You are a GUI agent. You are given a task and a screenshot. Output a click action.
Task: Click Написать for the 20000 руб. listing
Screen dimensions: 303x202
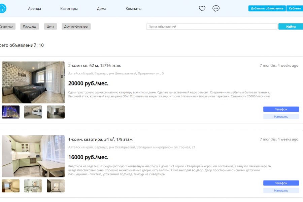click(281, 116)
